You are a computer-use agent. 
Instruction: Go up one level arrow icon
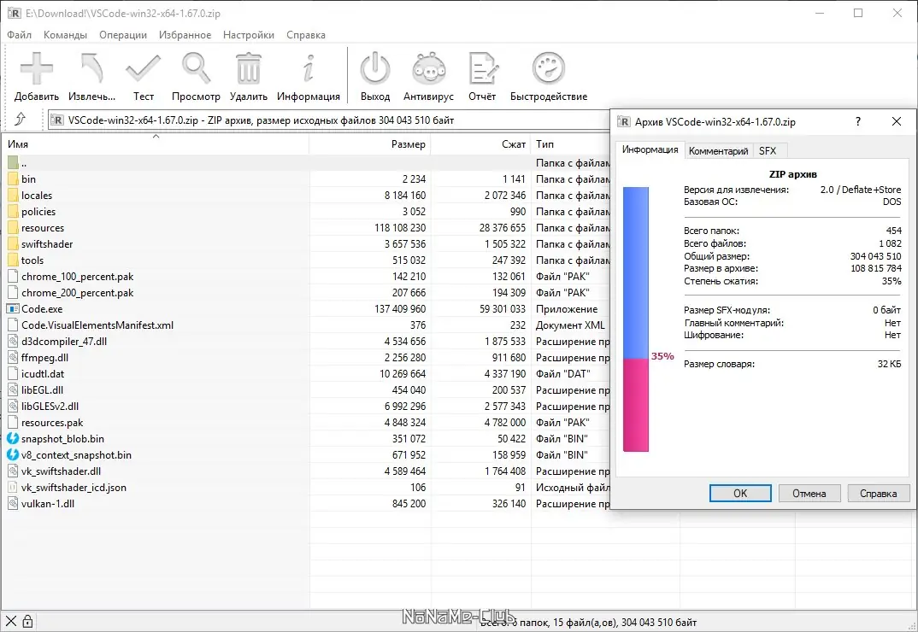20,120
